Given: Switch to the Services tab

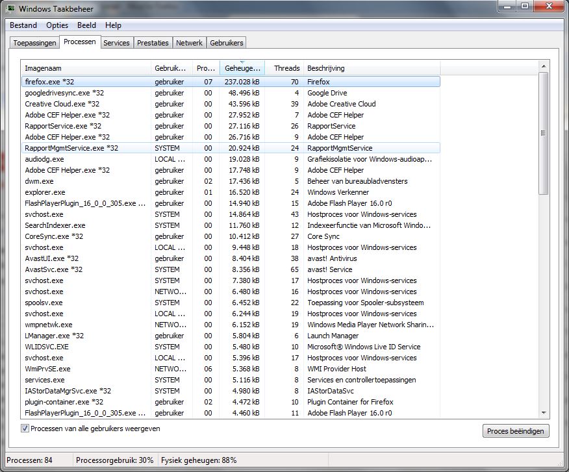Looking at the screenshot, I should (x=116, y=43).
